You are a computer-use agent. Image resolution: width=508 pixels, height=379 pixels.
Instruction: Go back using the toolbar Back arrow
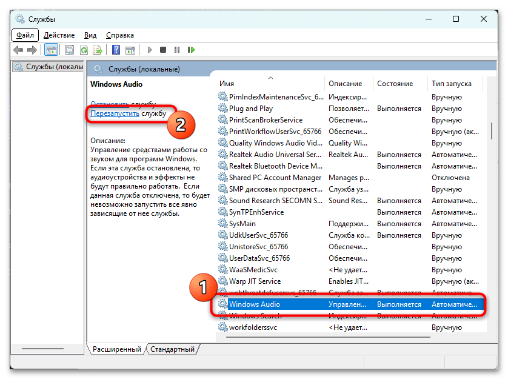coord(18,50)
